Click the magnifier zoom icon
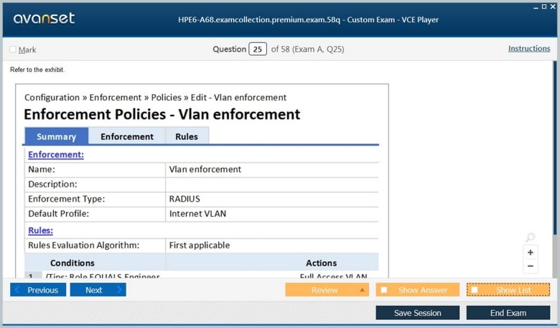560x328 pixels. 530,238
